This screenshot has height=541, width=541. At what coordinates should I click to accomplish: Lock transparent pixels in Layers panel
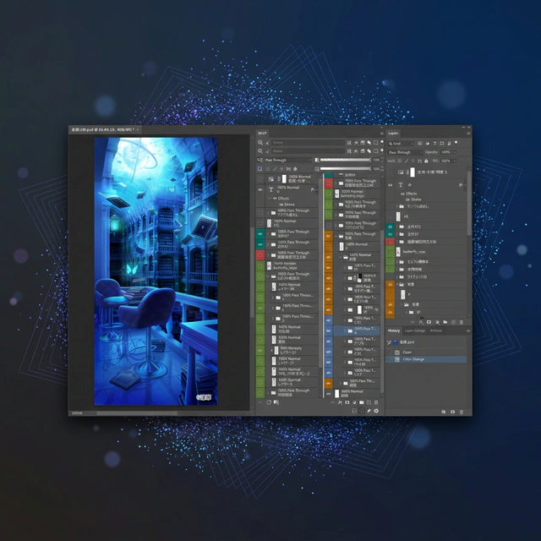pyautogui.click(x=400, y=161)
